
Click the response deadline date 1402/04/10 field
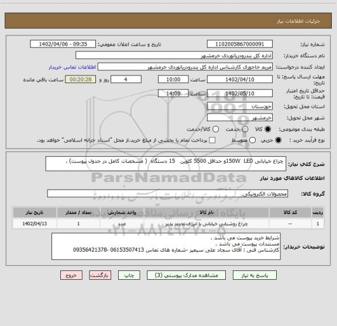pos(240,80)
